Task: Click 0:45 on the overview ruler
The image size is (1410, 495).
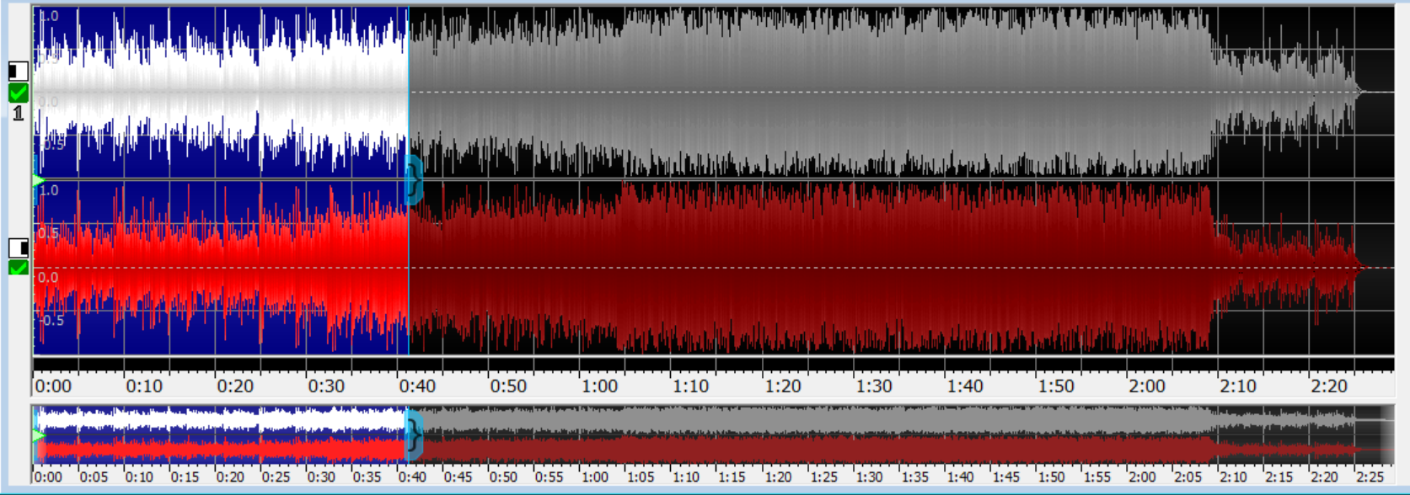Action: [x=458, y=477]
